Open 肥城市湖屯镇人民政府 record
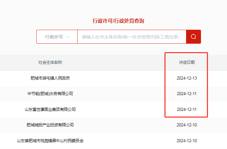Screen dimensions: 227x149 pos(50,78)
